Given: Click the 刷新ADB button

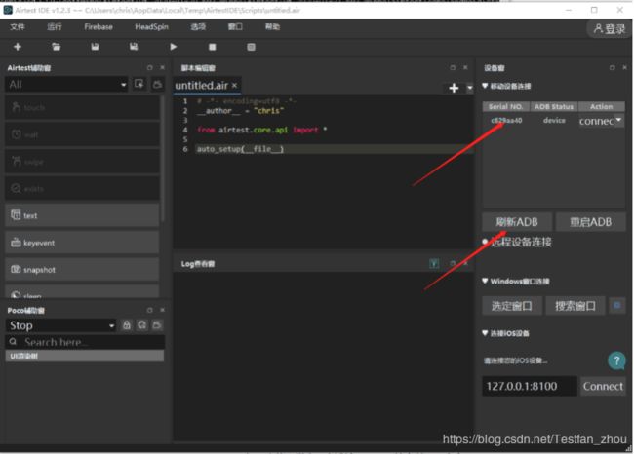Looking at the screenshot, I should pyautogui.click(x=517, y=222).
